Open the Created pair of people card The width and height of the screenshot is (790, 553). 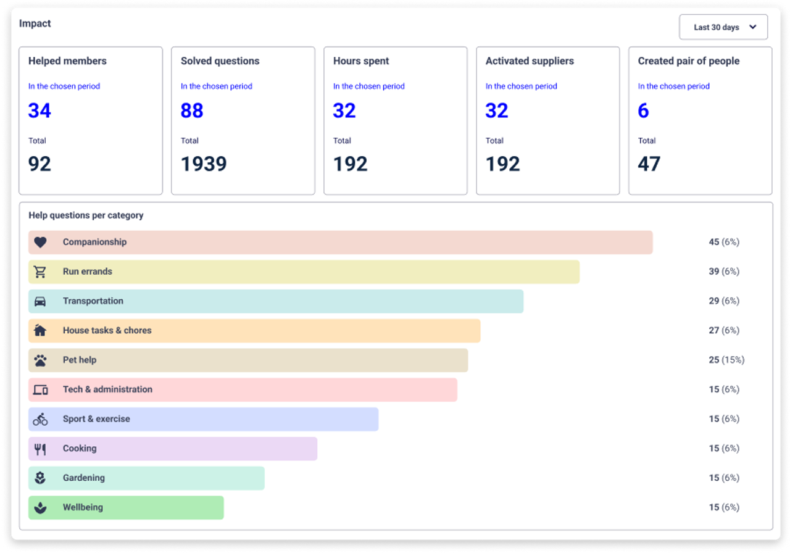coord(701,121)
